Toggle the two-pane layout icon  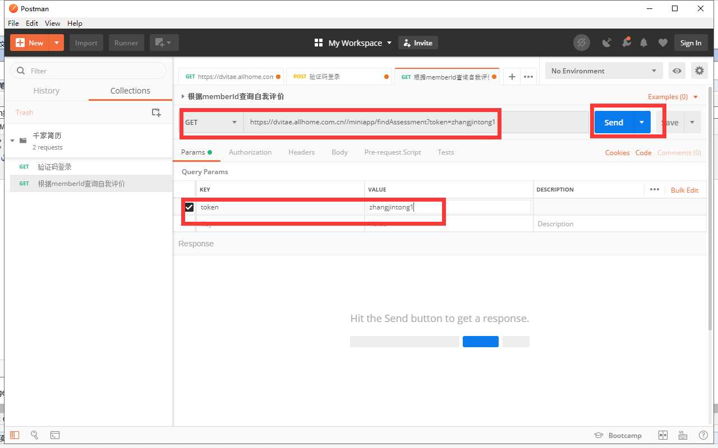(662, 435)
